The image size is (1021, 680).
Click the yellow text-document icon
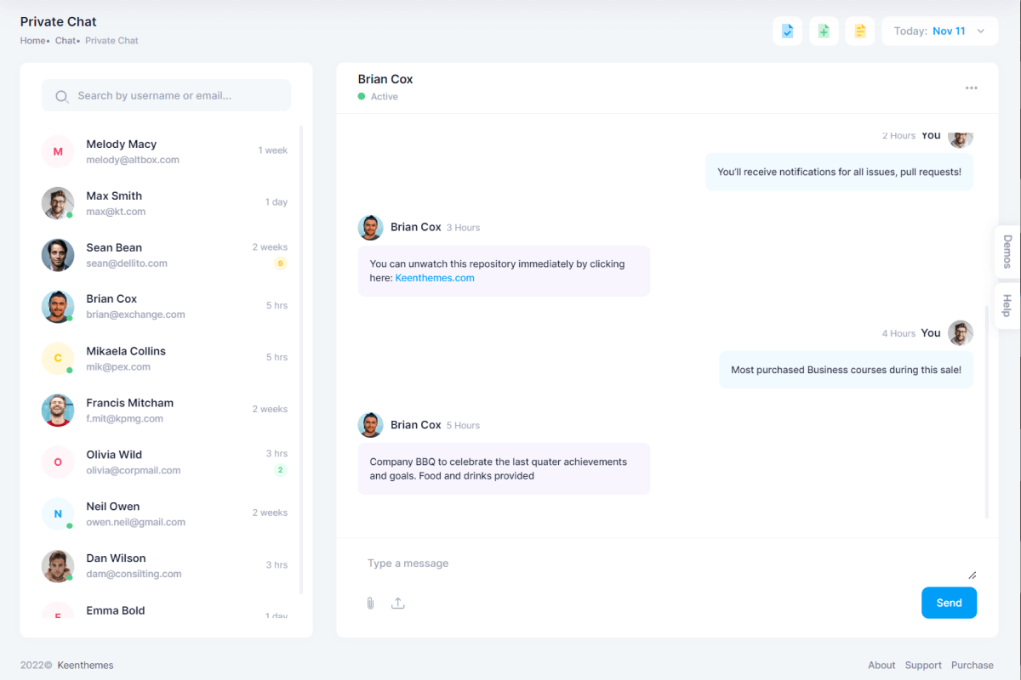[859, 31]
